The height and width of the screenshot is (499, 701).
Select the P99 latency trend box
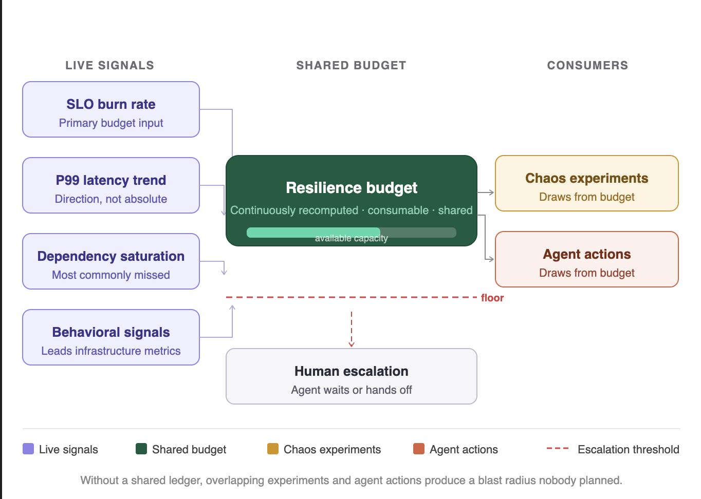click(111, 185)
